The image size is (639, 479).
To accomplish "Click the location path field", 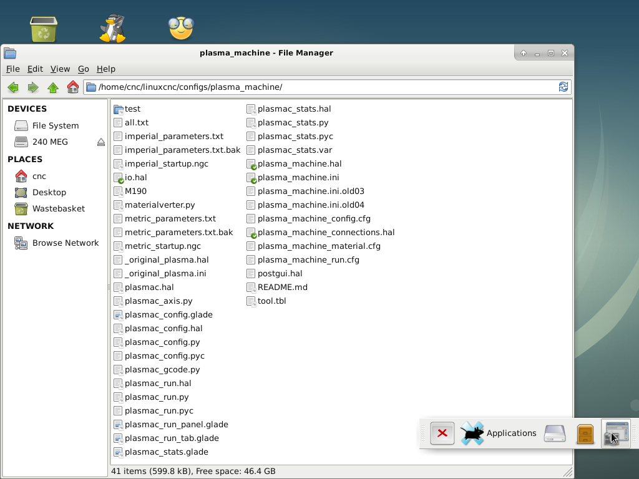I will click(327, 87).
